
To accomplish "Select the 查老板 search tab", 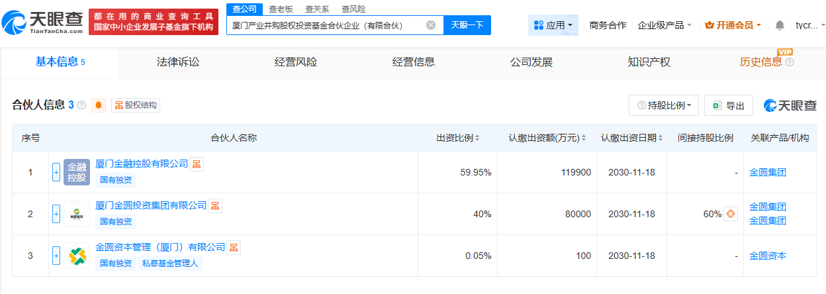I will (281, 9).
